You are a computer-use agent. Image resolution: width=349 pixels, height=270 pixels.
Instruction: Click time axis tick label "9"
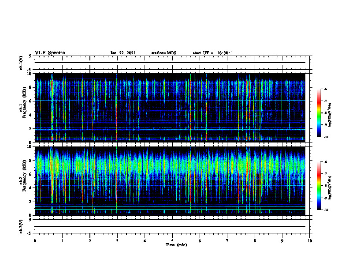click(x=282, y=241)
